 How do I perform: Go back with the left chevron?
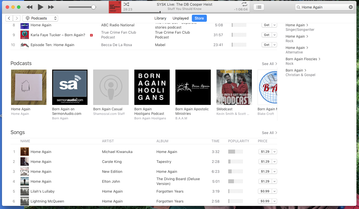[x=9, y=18]
